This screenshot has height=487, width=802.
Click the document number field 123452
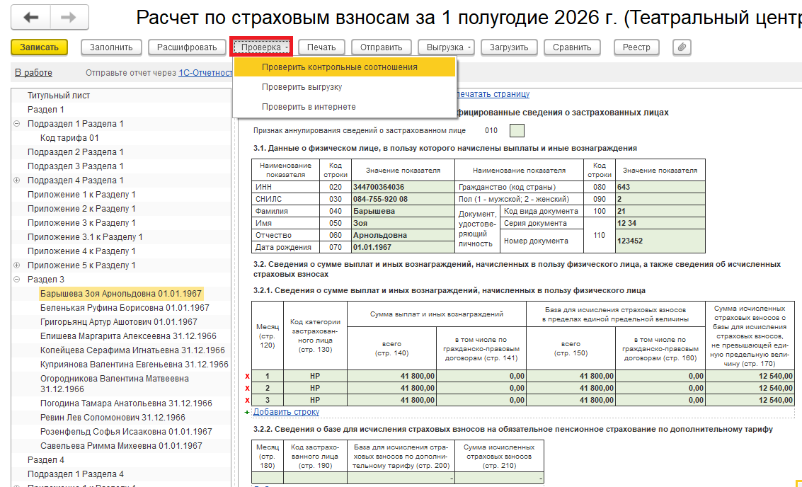pos(660,241)
